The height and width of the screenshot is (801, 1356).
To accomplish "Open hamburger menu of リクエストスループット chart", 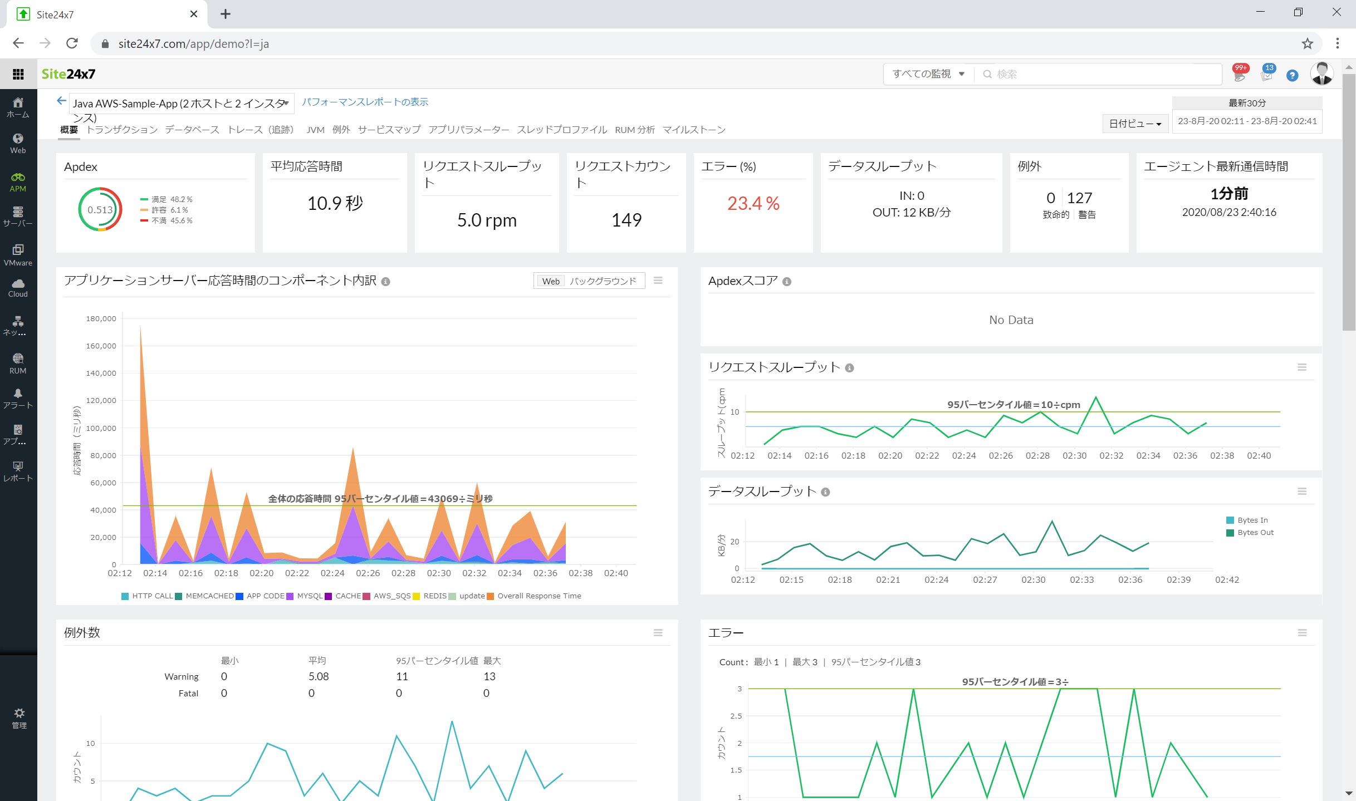I will click(1302, 367).
